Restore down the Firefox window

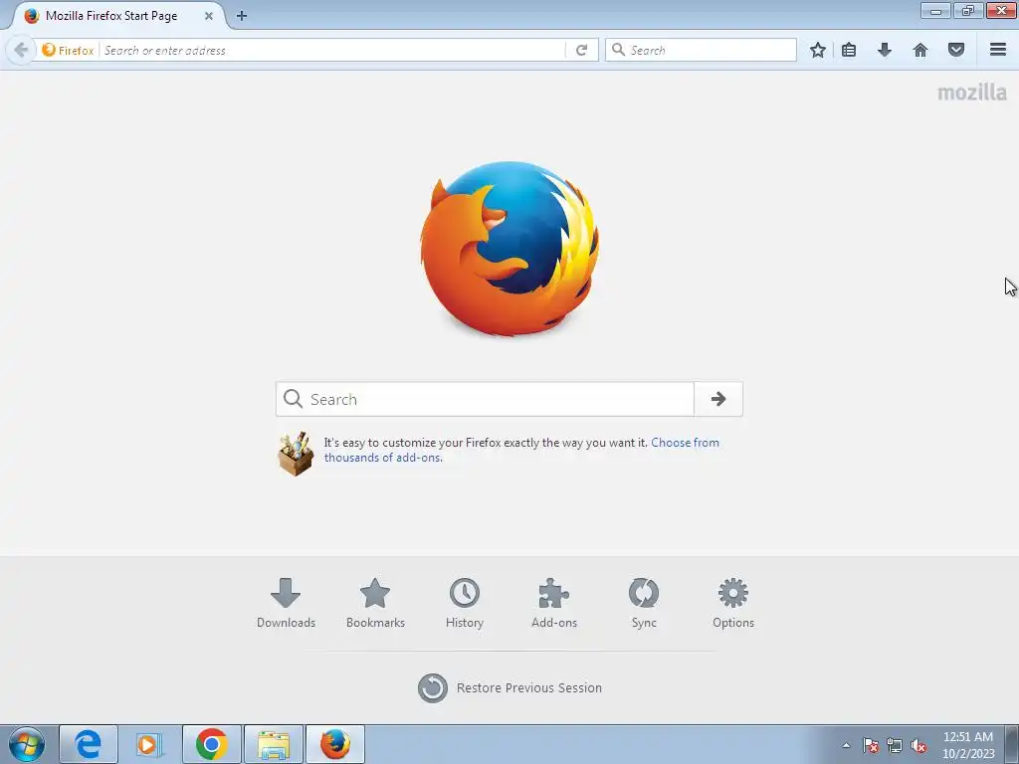click(x=968, y=10)
